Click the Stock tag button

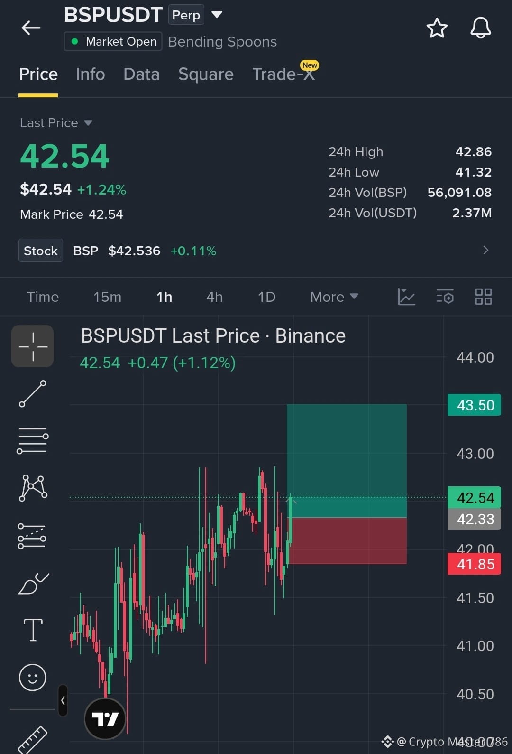click(41, 251)
